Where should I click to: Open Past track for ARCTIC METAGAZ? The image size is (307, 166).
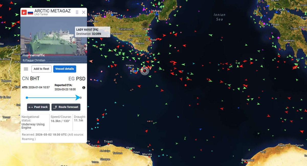(x=38, y=107)
